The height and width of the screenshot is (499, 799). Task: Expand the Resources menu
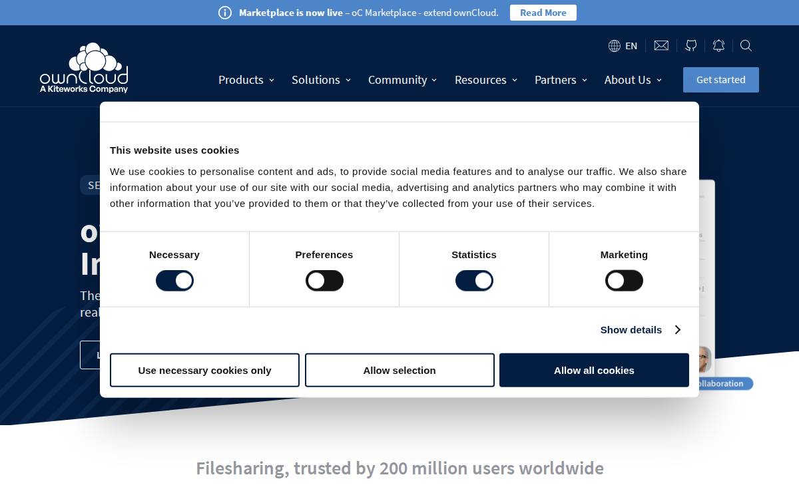[x=486, y=80]
